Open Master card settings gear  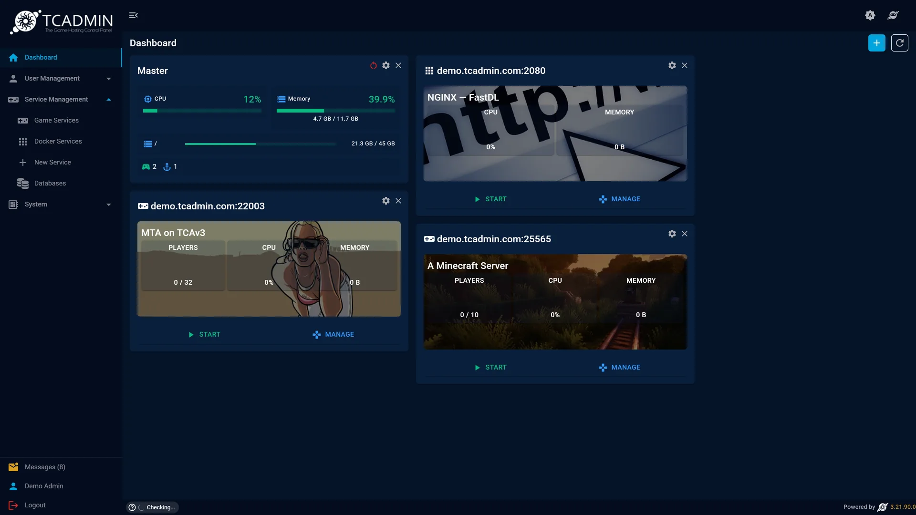(386, 65)
